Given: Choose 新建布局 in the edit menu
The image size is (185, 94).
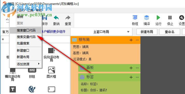Looking at the screenshot, I should pos(26,57).
